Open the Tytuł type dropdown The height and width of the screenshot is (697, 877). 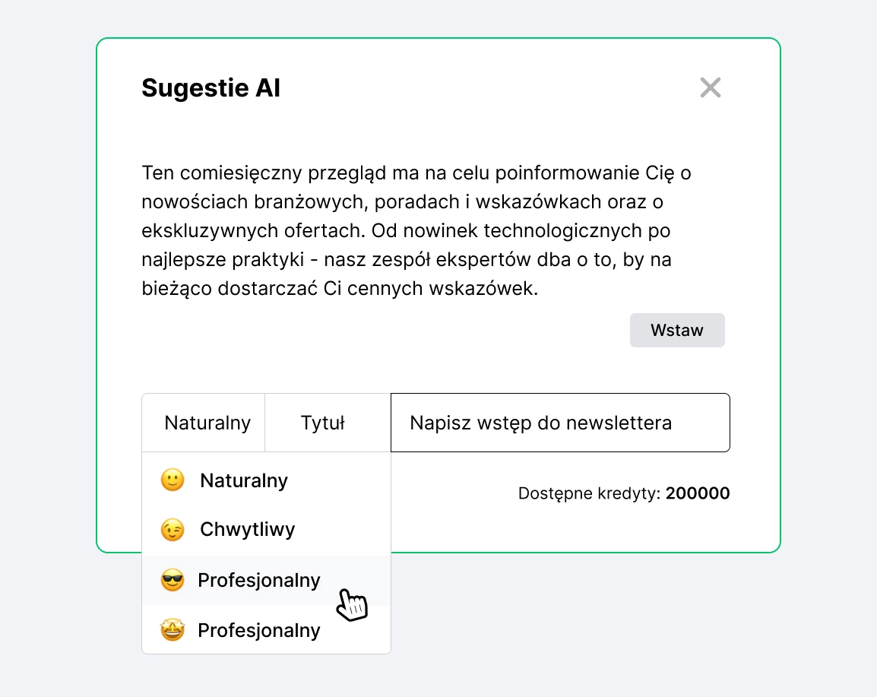323,423
